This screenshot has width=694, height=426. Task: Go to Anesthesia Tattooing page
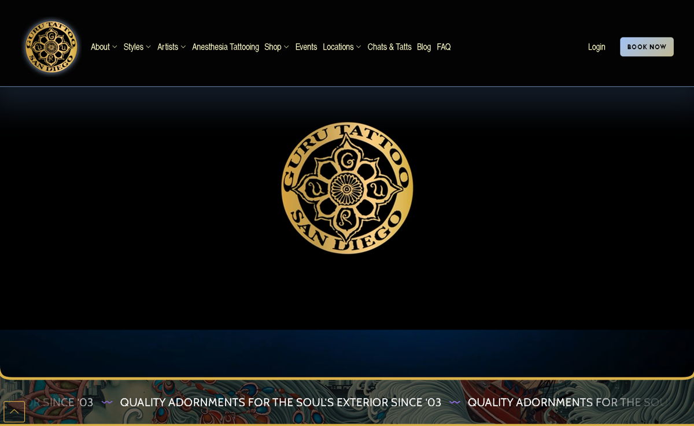(226, 47)
